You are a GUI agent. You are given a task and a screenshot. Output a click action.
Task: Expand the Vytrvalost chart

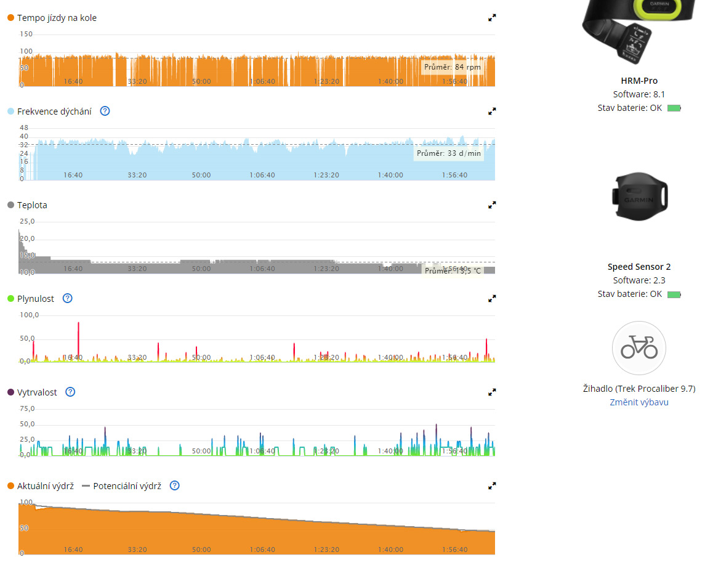click(x=492, y=392)
